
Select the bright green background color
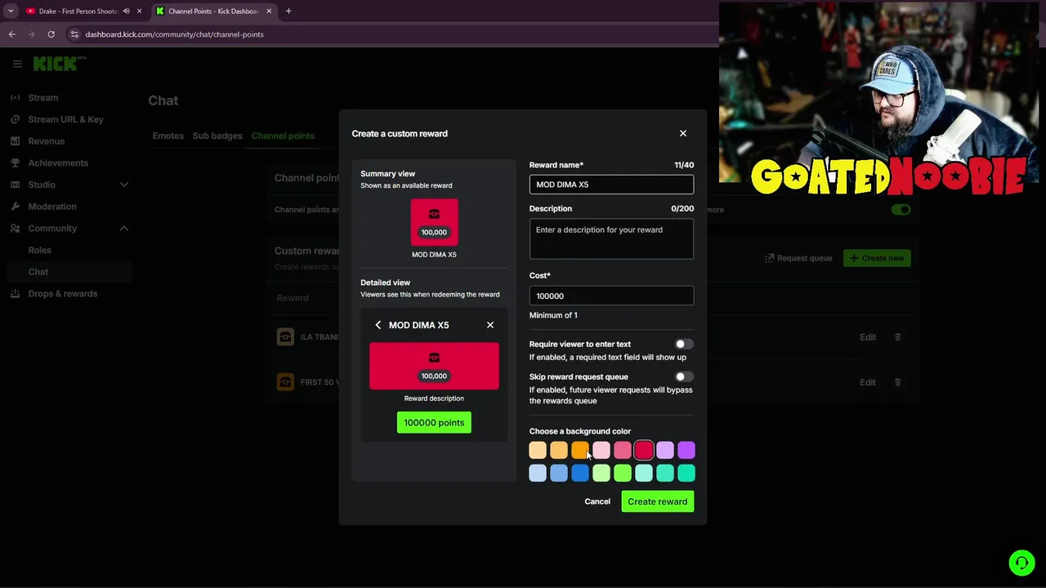(x=623, y=473)
